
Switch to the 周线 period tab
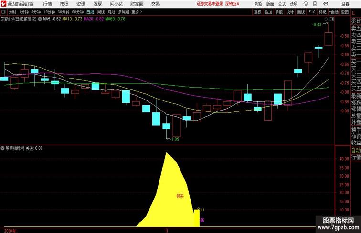[x=101, y=12]
